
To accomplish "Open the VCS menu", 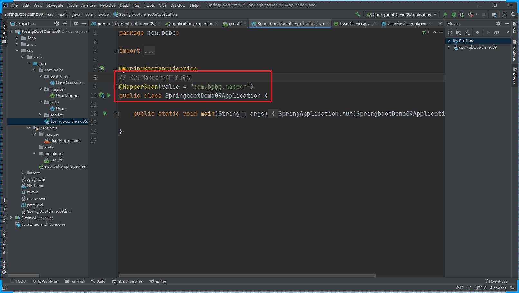I will point(163,5).
